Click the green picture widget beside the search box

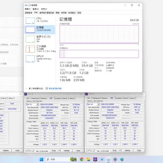point(73,159)
